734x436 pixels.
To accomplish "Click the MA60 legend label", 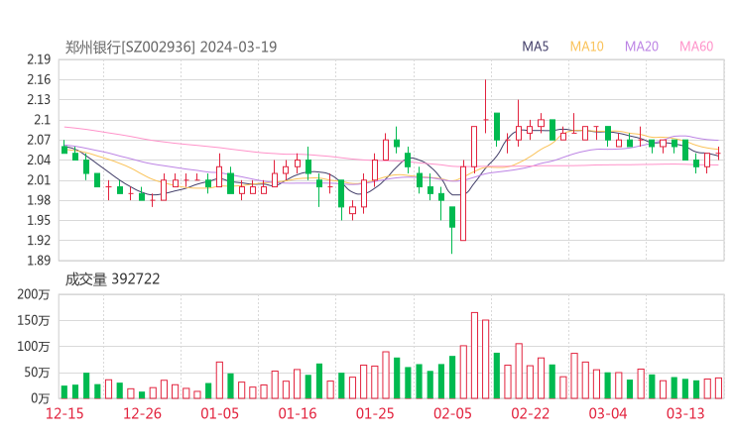I will [696, 47].
